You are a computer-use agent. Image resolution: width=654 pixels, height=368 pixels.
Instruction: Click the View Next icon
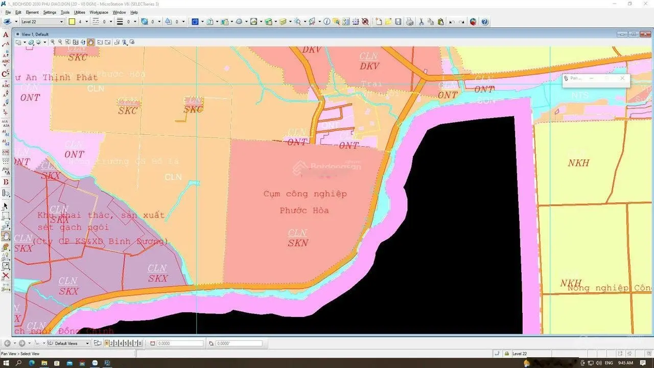(108, 42)
